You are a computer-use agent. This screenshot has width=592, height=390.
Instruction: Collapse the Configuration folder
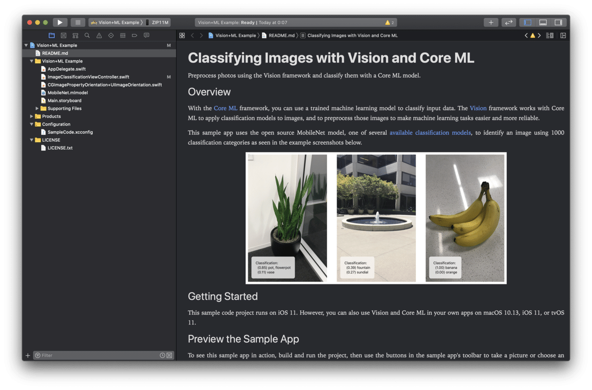coord(32,124)
